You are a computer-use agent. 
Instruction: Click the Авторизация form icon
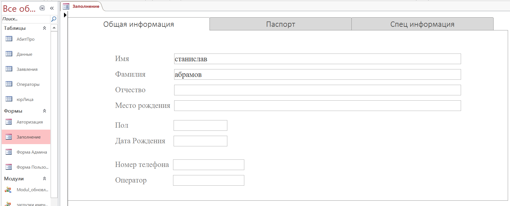tap(9, 122)
